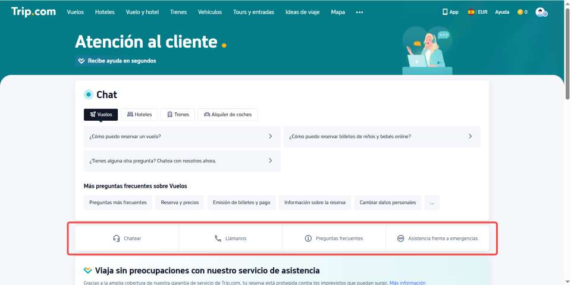
Task: Select the Vuelos chat tab
Action: [x=101, y=114]
